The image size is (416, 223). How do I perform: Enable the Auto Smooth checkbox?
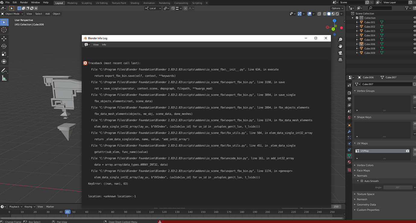click(362, 181)
